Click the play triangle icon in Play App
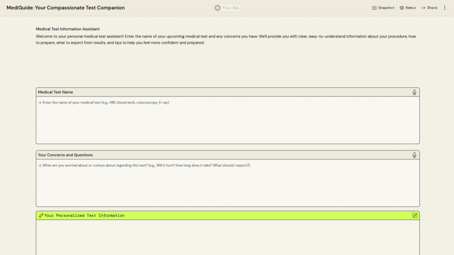This screenshot has width=454, height=255. click(x=218, y=8)
